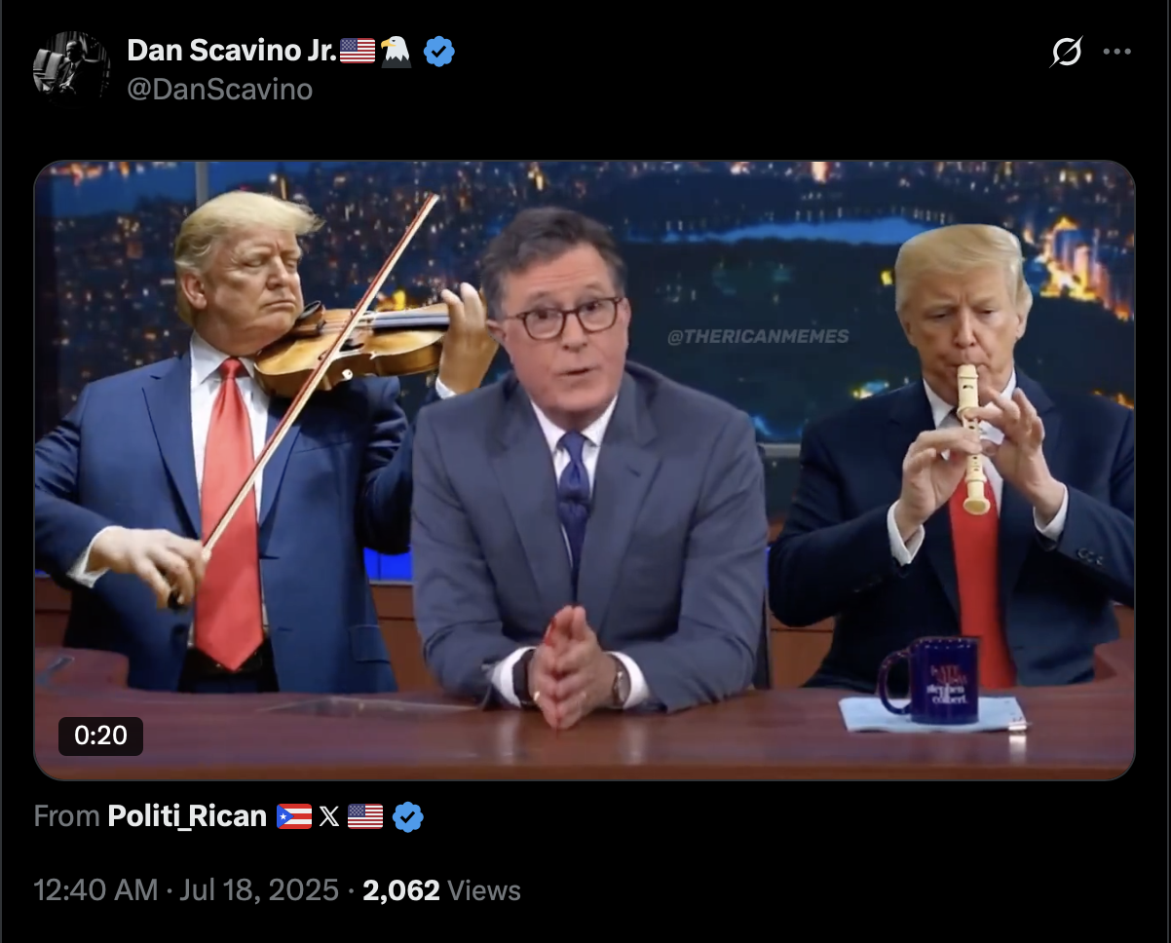Click the Puerto Rico flag emoji after Politi_Rican

pos(294,816)
